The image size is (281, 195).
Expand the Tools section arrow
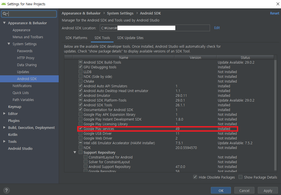pyautogui.click(x=4, y=141)
